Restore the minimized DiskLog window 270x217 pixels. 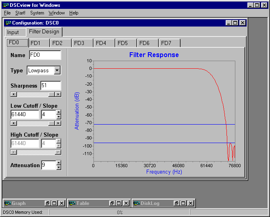pyautogui.click(x=177, y=203)
